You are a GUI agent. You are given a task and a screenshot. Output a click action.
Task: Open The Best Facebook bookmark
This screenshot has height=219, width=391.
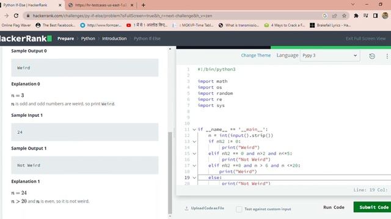[x=56, y=25]
